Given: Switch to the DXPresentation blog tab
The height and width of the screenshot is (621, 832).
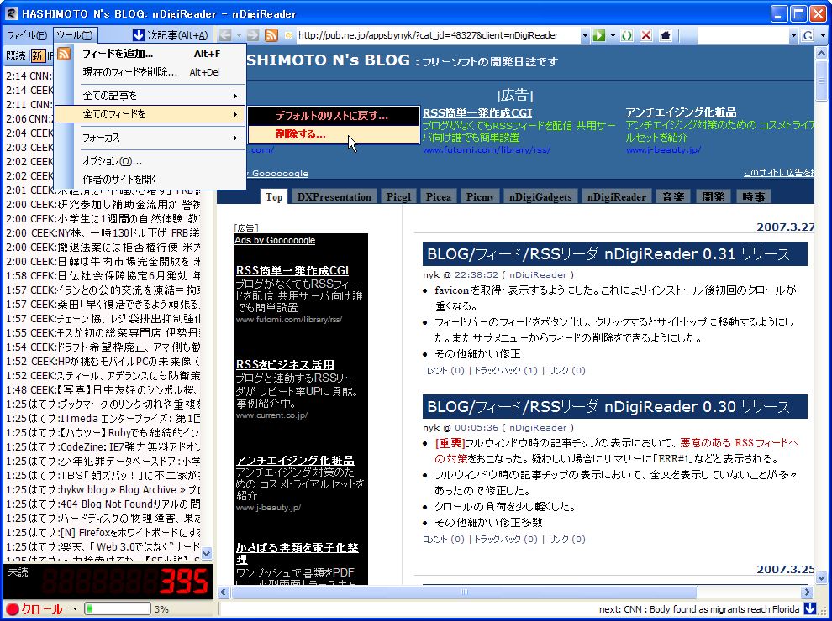Looking at the screenshot, I should 334,196.
